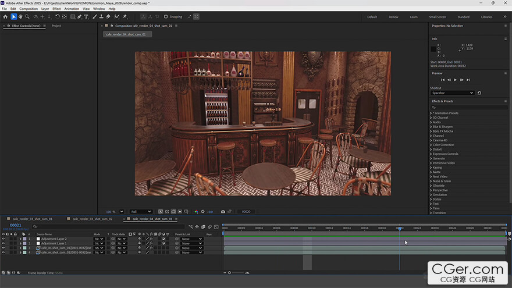
Task: Hide Adjustment Layer 2 with its eye icon
Action: click(3, 239)
